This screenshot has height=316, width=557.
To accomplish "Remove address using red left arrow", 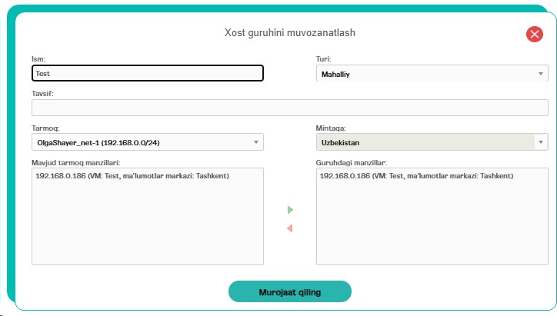I will pos(290,228).
